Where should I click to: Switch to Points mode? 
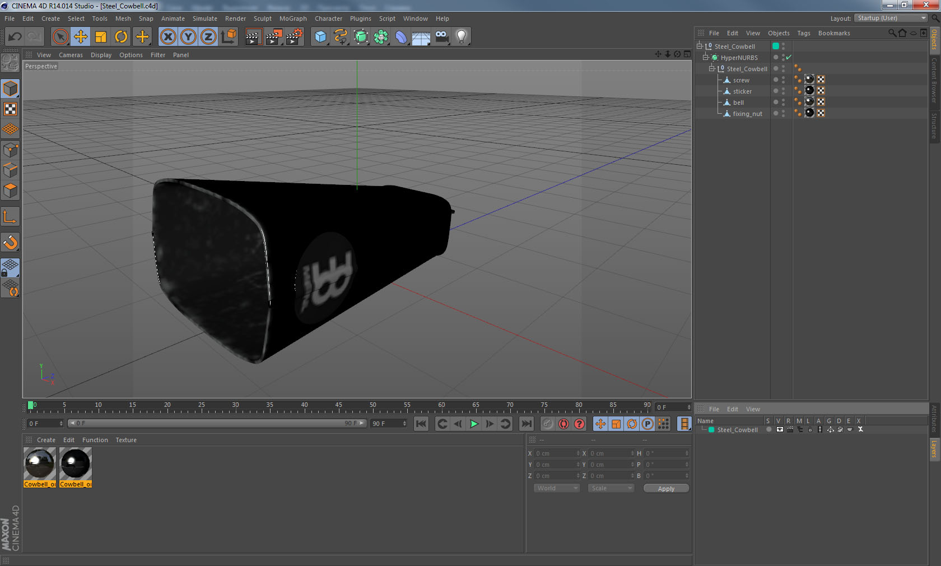pyautogui.click(x=11, y=150)
